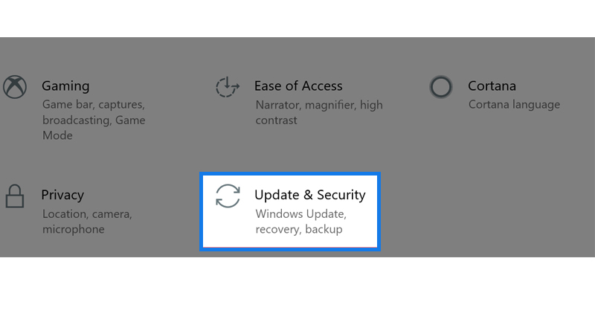
Task: Click 'Narrator, magnifier, high contrast' description
Action: [319, 112]
